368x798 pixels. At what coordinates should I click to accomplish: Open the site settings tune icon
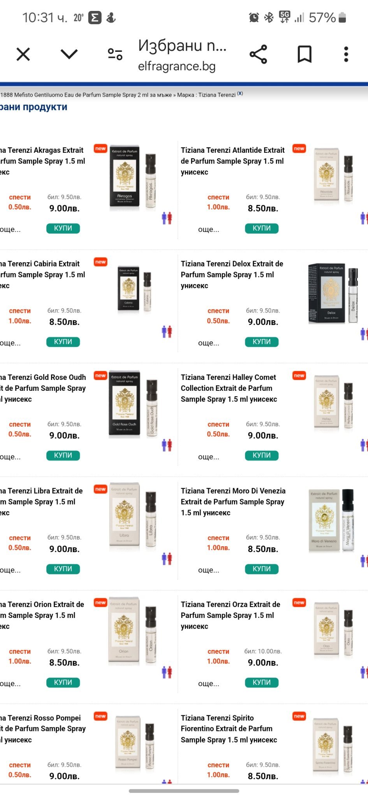[x=115, y=55]
